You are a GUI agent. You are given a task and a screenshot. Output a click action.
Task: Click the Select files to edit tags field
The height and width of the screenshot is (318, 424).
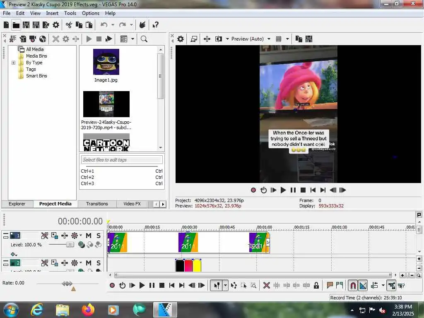[x=122, y=160]
